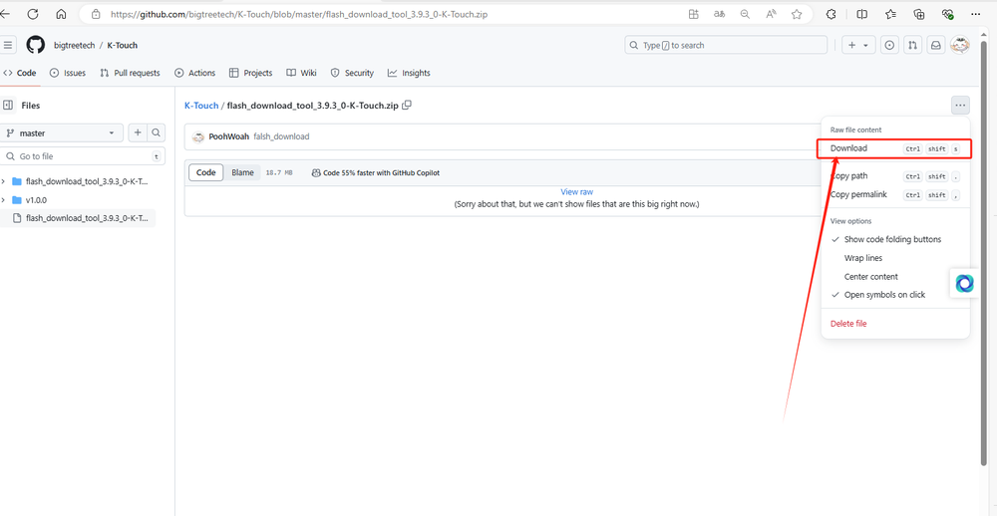The width and height of the screenshot is (997, 516).
Task: Open the issues icon in top header
Action: click(x=889, y=45)
